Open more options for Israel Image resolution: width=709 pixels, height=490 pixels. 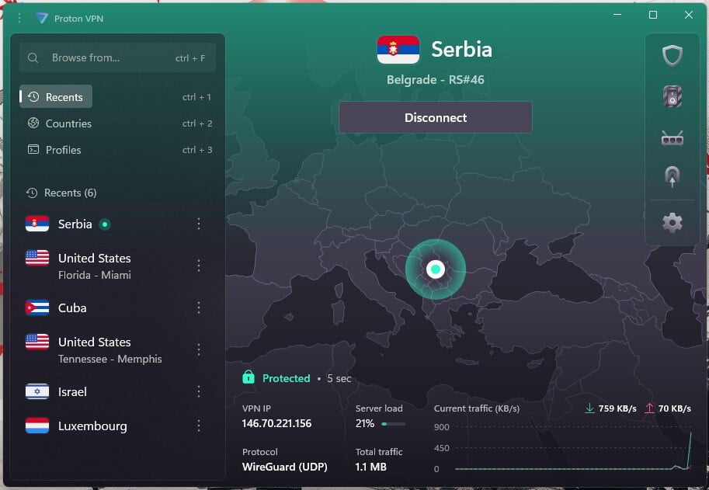[199, 391]
